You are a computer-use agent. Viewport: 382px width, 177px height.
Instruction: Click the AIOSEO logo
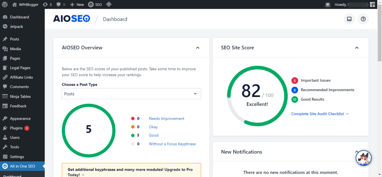pos(72,19)
